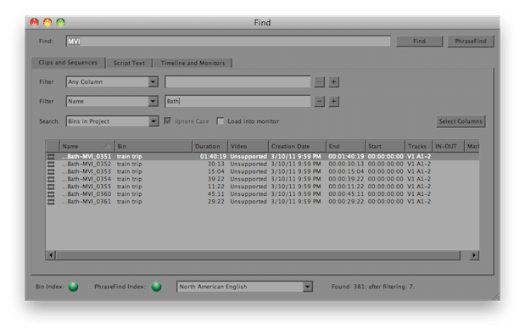Image resolution: width=525 pixels, height=335 pixels.
Task: Click the clip icon for Bath-MVI_0352
Action: [x=51, y=164]
